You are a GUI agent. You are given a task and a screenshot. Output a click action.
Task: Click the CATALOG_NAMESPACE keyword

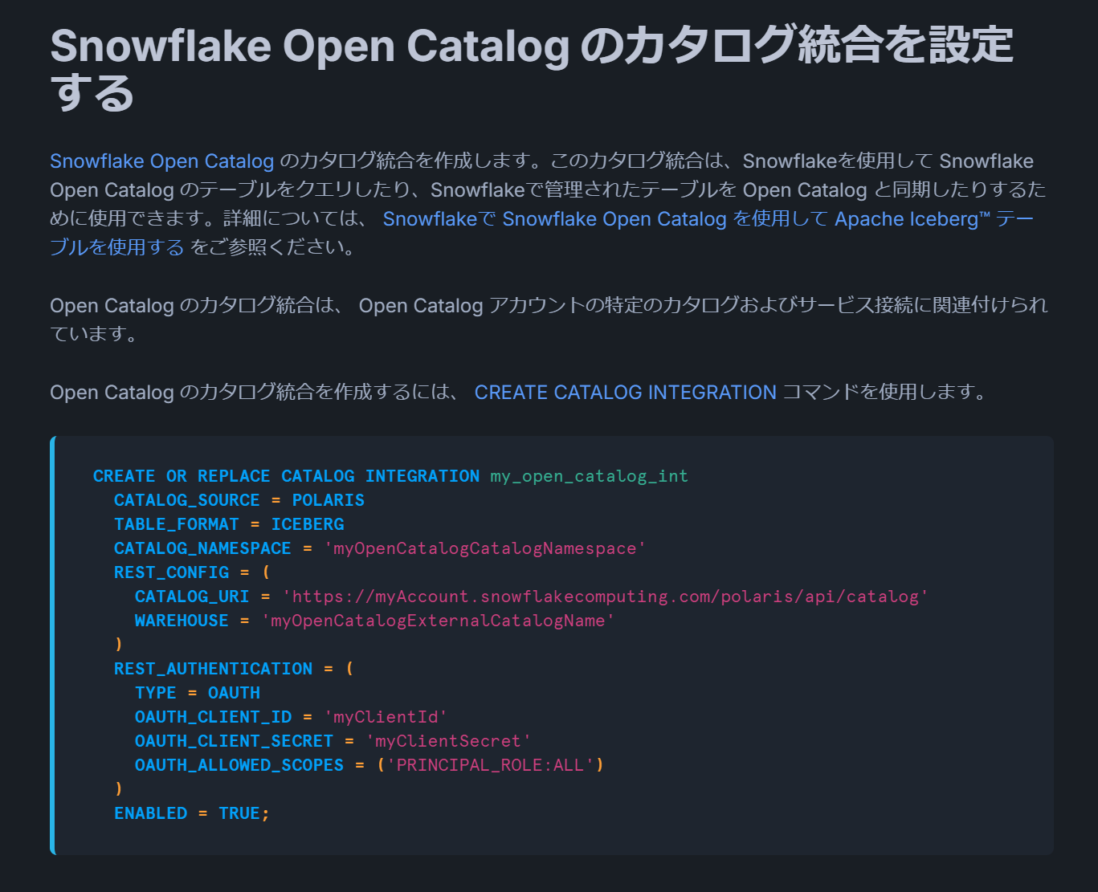tap(202, 548)
